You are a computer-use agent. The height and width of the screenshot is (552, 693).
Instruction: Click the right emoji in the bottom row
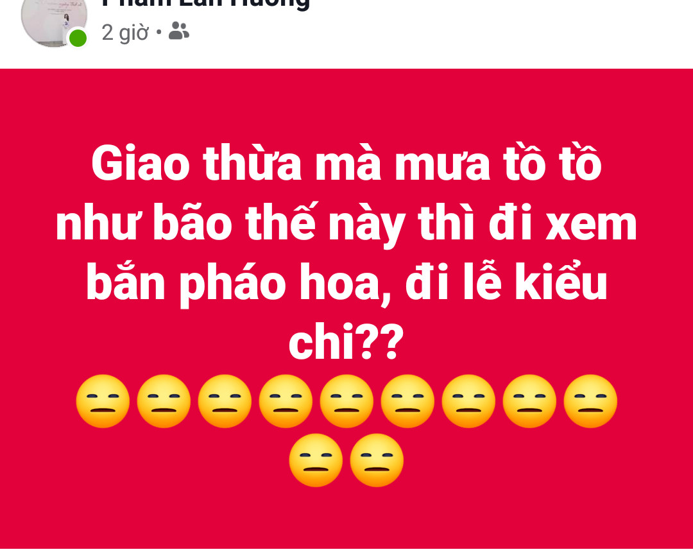(x=377, y=460)
